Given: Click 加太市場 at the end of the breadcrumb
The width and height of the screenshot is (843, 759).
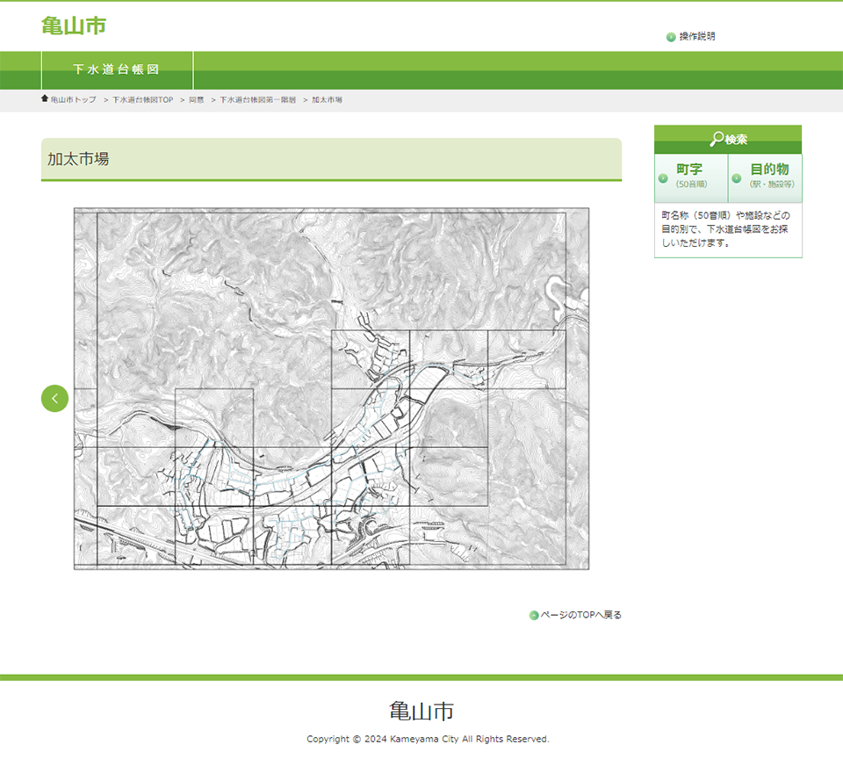Looking at the screenshot, I should (x=327, y=100).
